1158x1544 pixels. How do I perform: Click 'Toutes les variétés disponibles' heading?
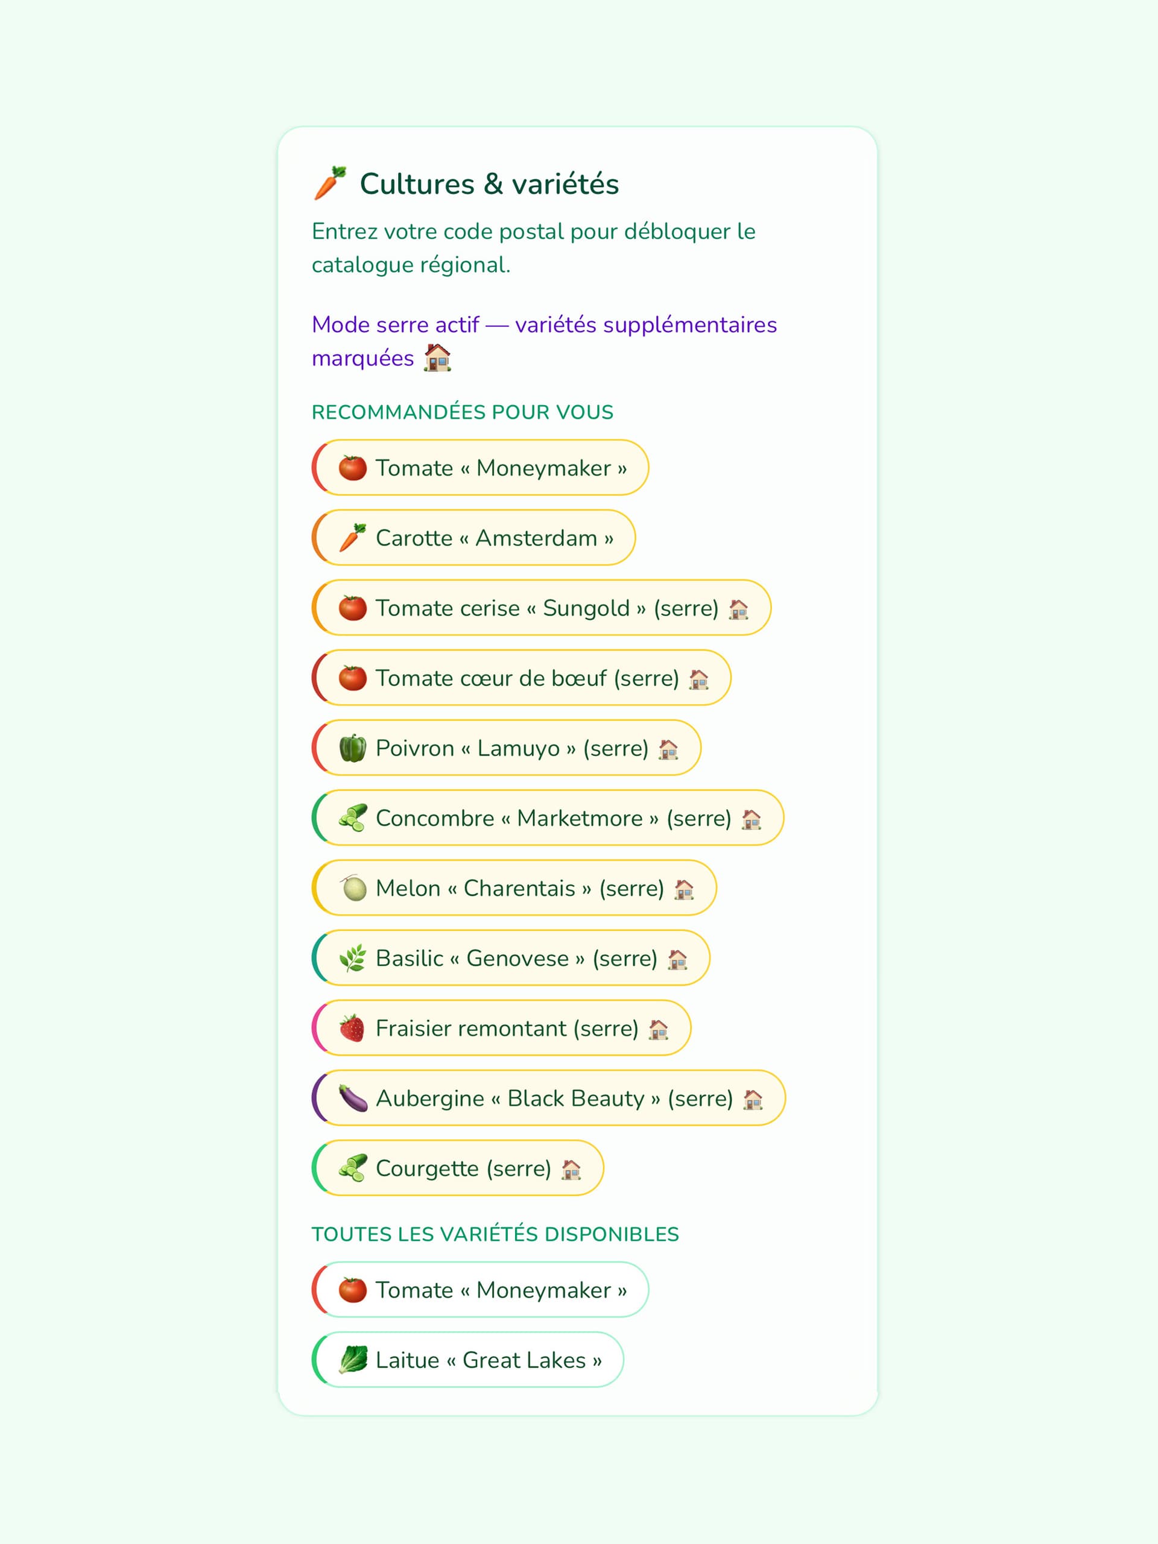(x=495, y=1234)
